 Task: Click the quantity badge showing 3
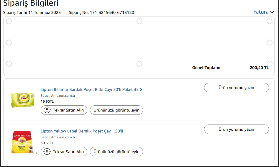point(36,153)
